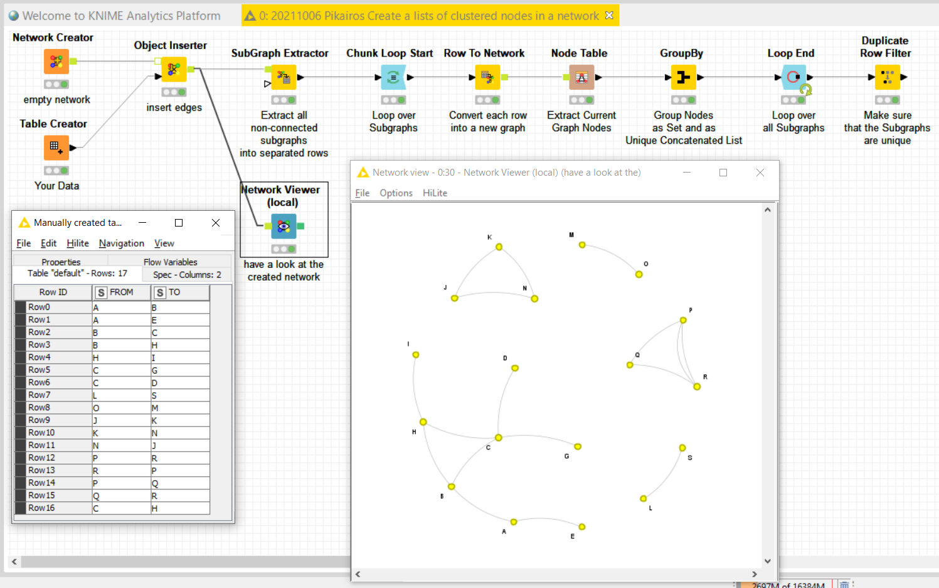
Task: Select the Spec - Columns: 2 tab
Action: (x=187, y=275)
